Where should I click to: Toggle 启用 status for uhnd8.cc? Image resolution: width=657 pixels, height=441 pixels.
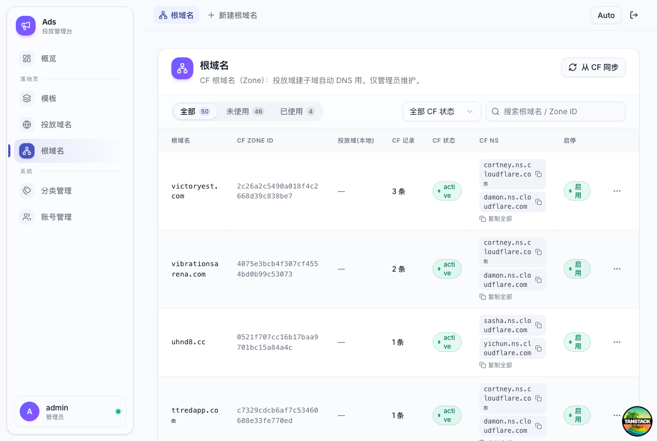[577, 342]
